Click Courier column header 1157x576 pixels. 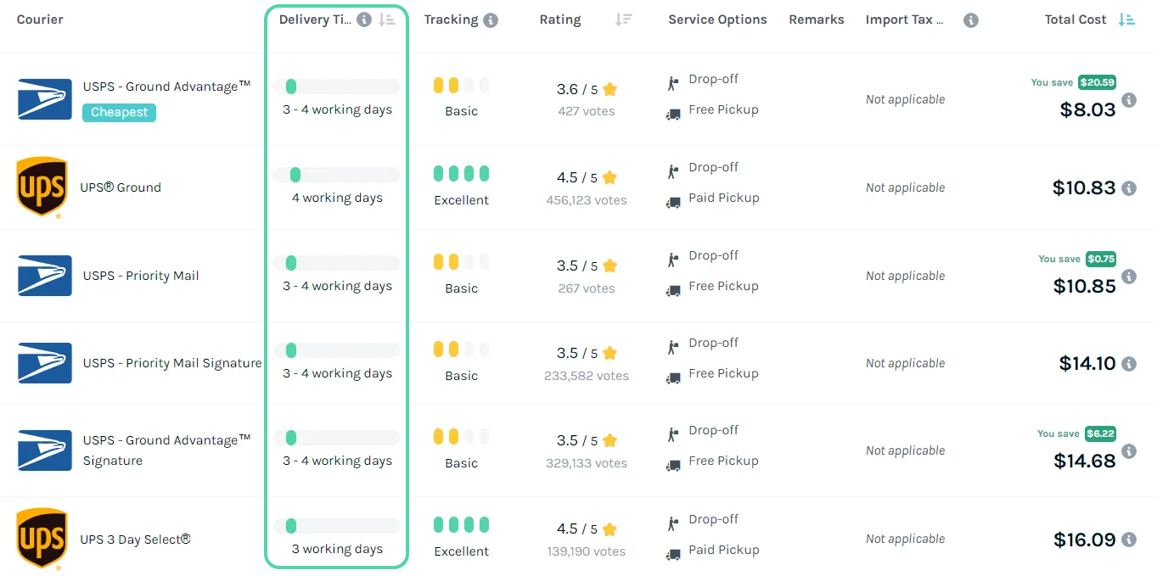40,20
